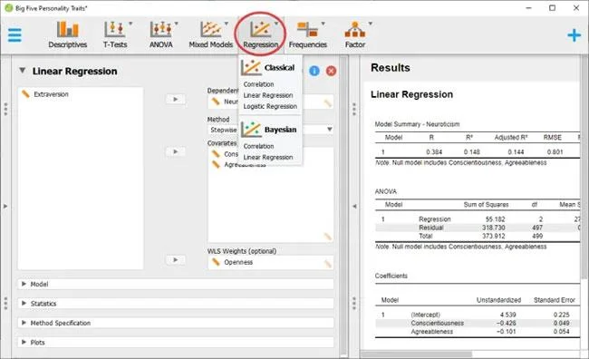Expand the Statistics section
Viewport: 589px width, 359px height.
pos(176,304)
